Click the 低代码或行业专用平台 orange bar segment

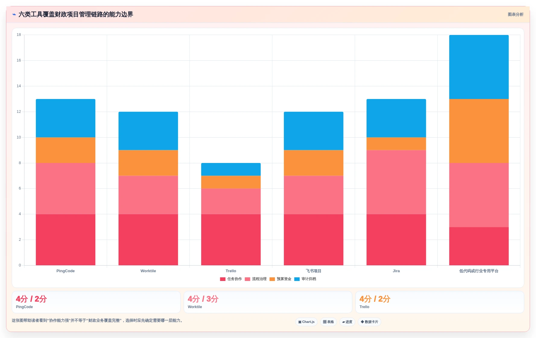pyautogui.click(x=479, y=131)
